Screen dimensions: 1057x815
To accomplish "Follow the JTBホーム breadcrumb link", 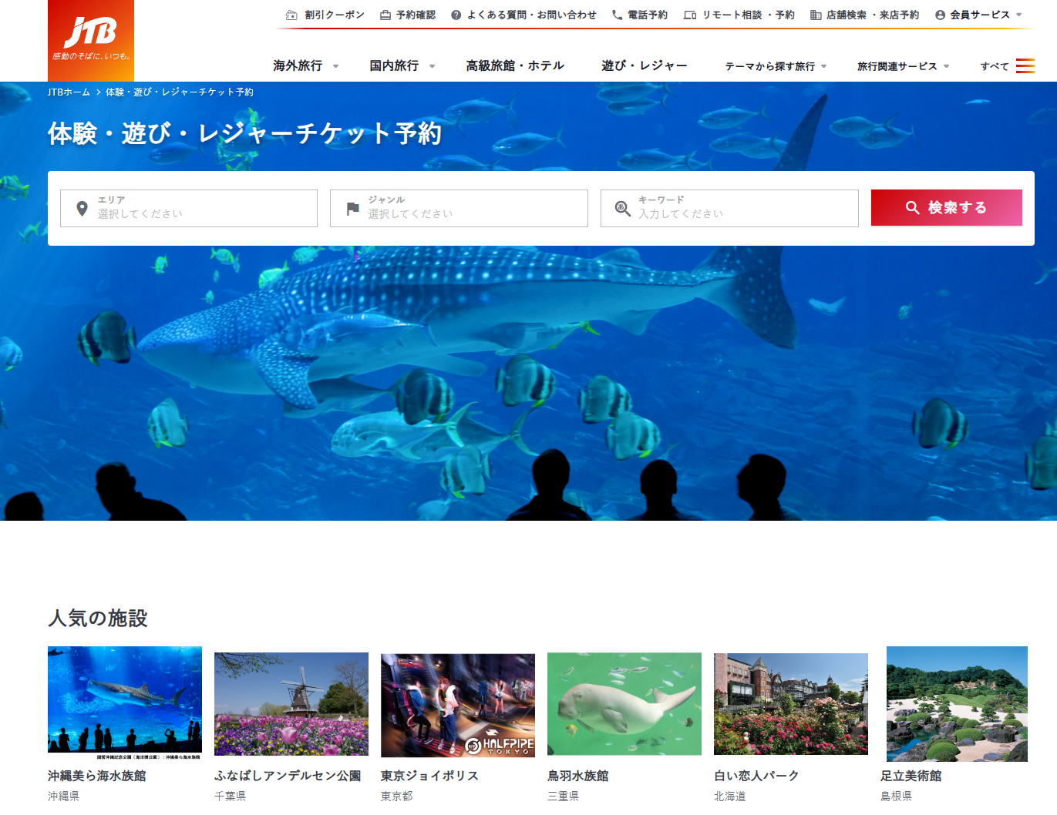I will [x=69, y=92].
